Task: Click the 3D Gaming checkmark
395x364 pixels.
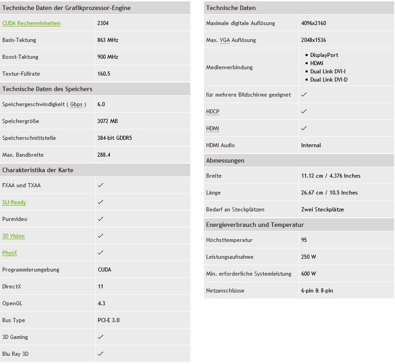Action: (x=101, y=337)
